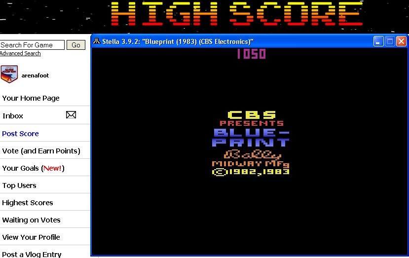Click the 1050 score display
This screenshot has height=258, width=409.
pos(251,54)
